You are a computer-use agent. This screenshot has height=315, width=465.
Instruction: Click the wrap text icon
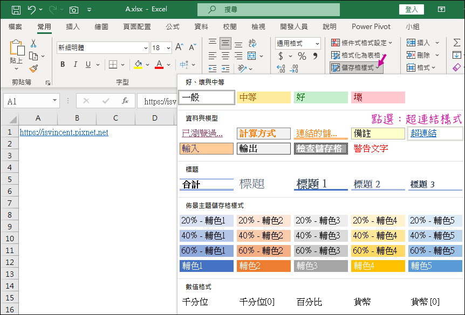point(252,43)
